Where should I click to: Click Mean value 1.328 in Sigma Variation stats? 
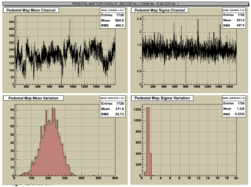tap(240, 109)
